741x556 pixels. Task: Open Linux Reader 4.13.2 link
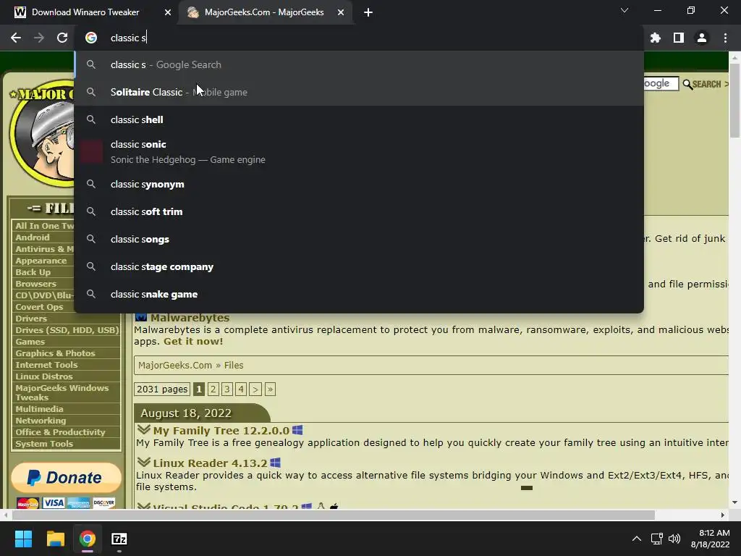[x=211, y=463]
